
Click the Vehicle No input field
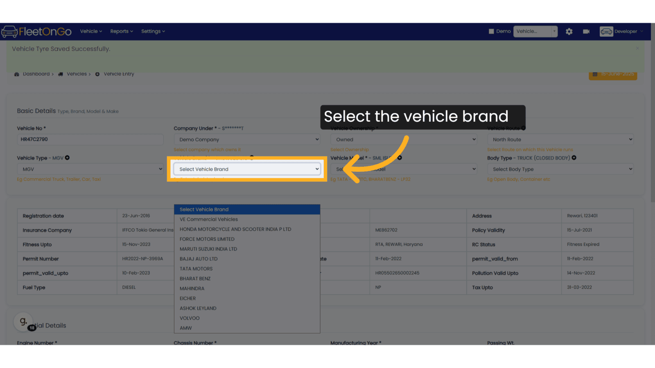[90, 139]
